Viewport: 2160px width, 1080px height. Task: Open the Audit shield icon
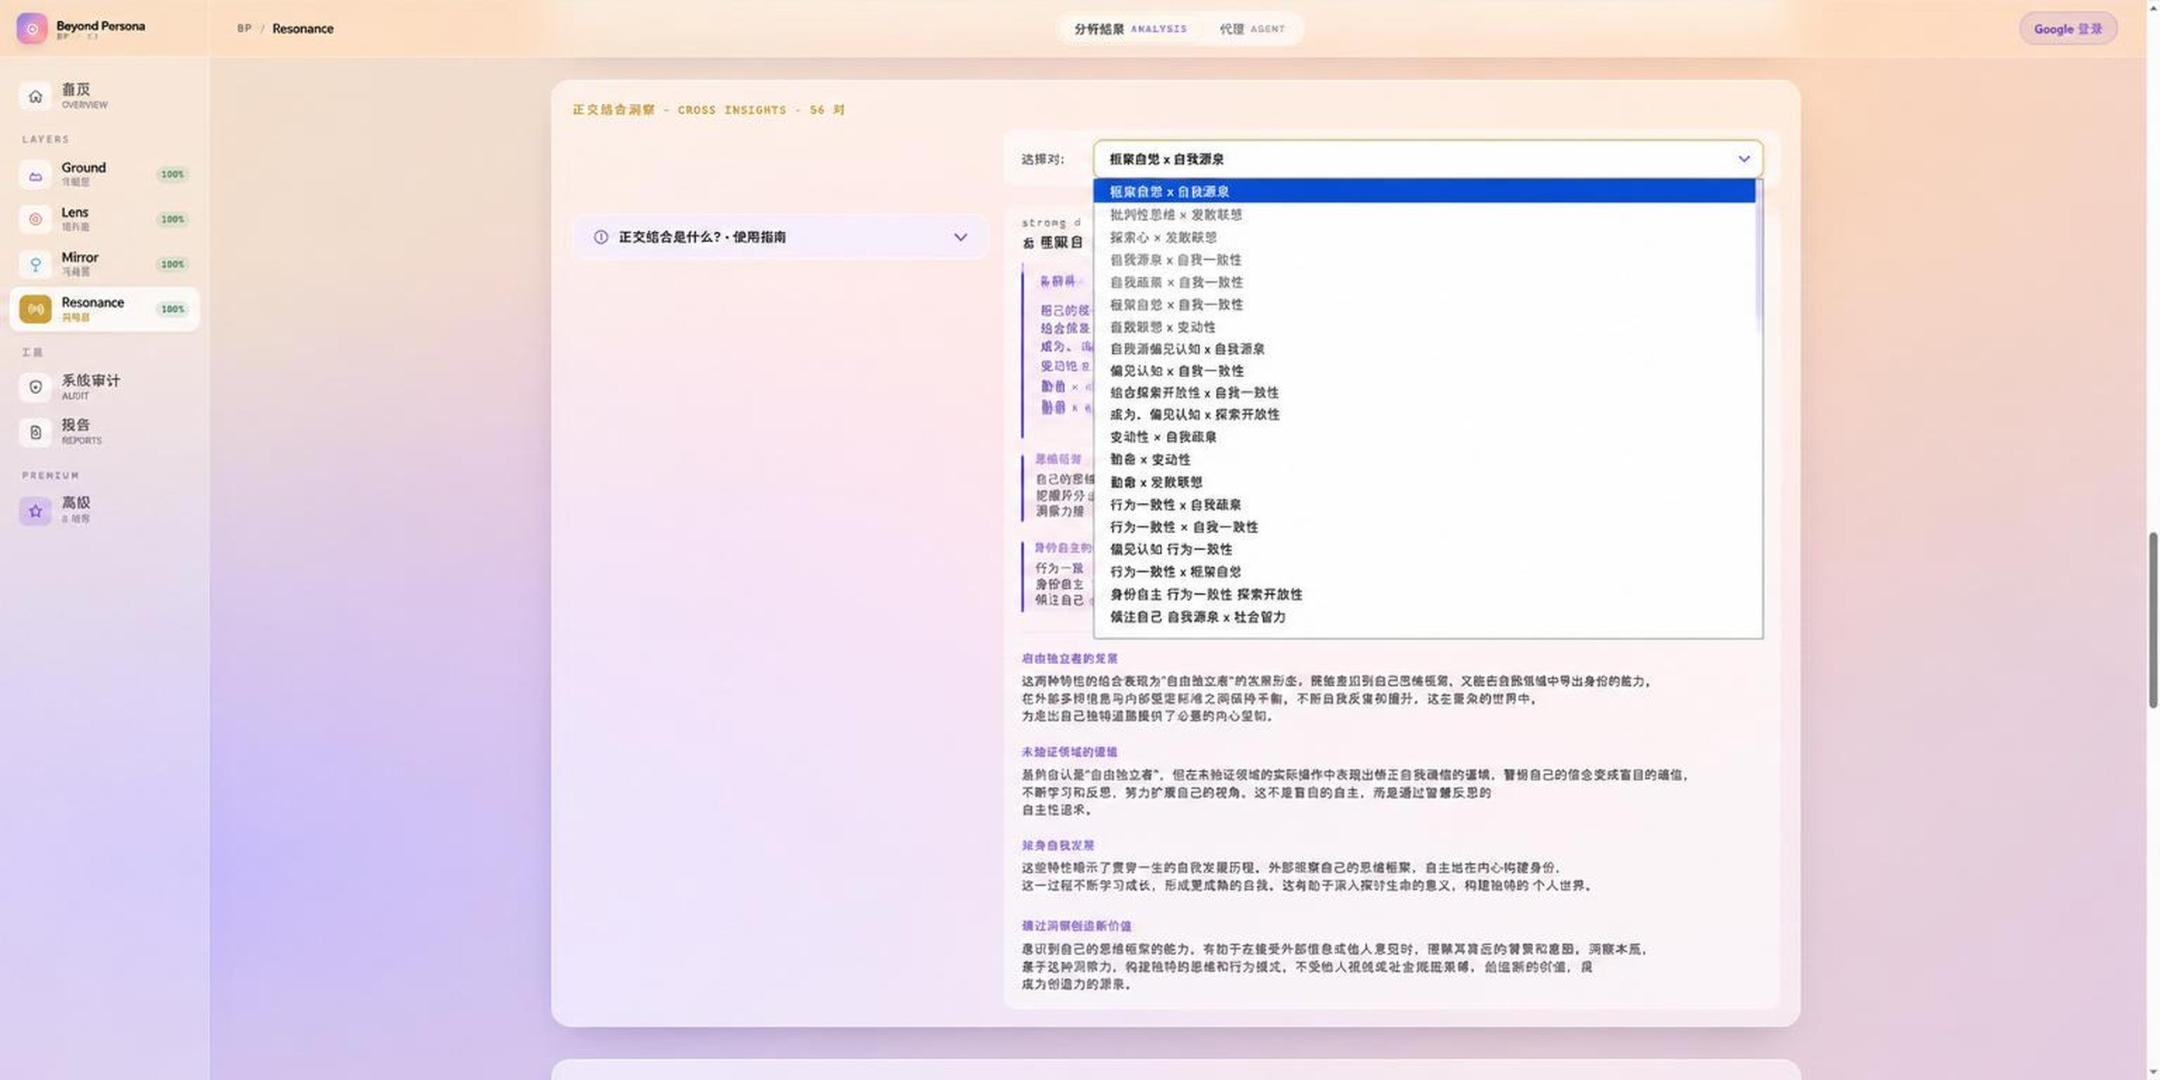(x=35, y=387)
